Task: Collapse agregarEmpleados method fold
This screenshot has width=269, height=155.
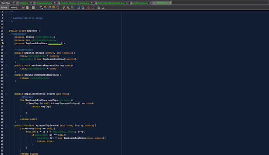Action: coord(6,125)
